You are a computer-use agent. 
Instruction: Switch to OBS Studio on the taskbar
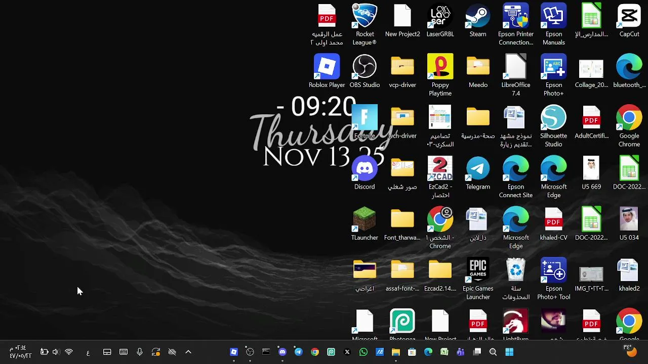(x=250, y=352)
